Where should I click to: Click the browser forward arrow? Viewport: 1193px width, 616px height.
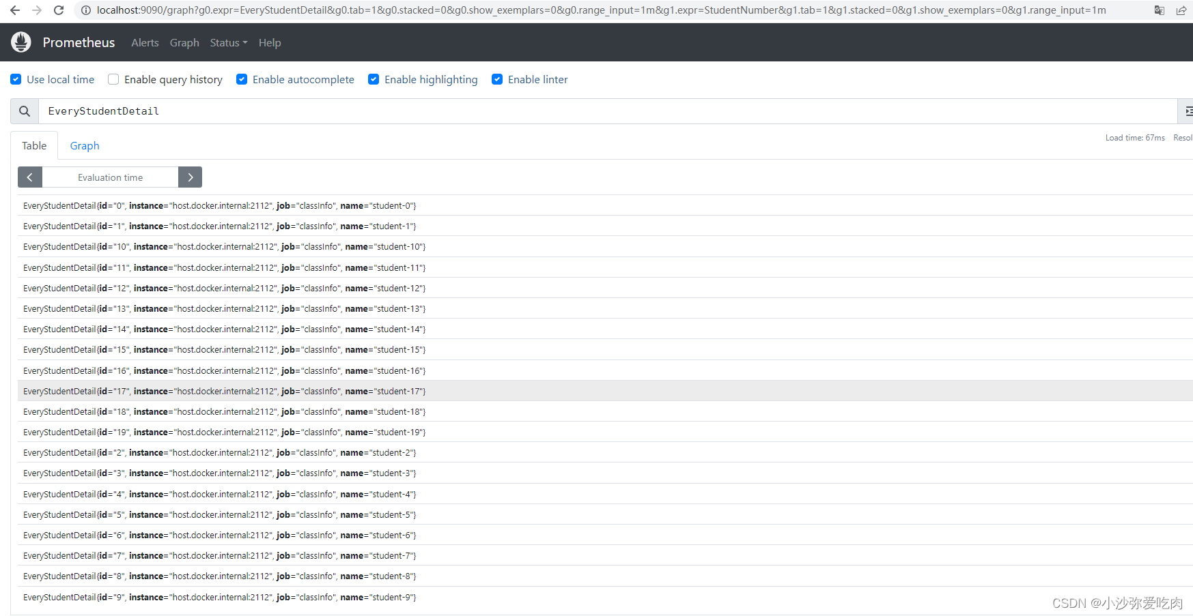[x=37, y=10]
